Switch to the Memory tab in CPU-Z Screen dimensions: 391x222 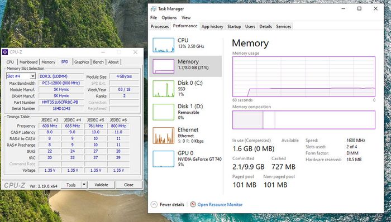[48, 62]
